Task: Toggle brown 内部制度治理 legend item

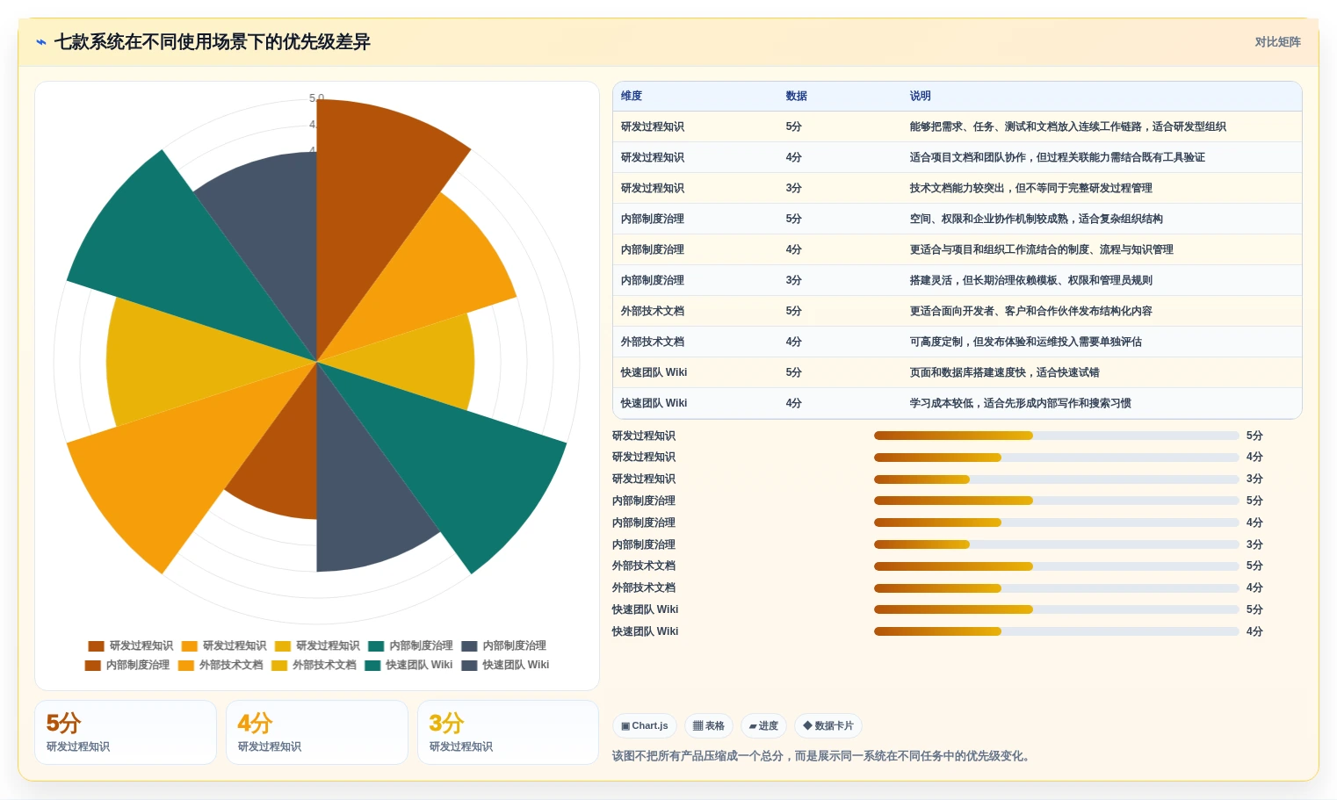Action: pos(126,665)
